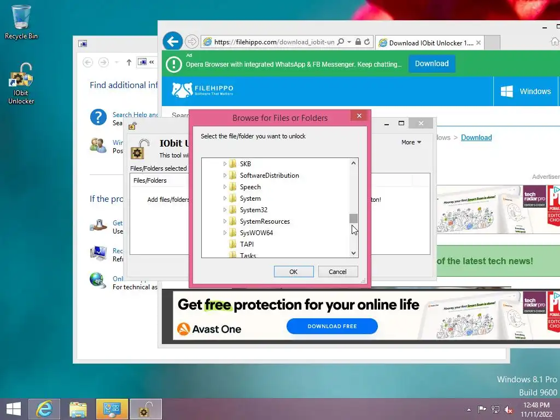The image size is (560, 420).
Task: Click the green banner Download button
Action: (432, 63)
